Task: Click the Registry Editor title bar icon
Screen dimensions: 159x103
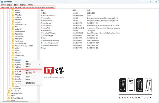Action: (2, 2)
